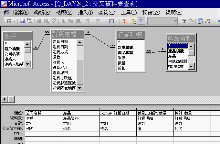Viewport: 220px width, 144px height.
Task: Click the 數量之總計: 數量 field cell
Action: (155, 113)
